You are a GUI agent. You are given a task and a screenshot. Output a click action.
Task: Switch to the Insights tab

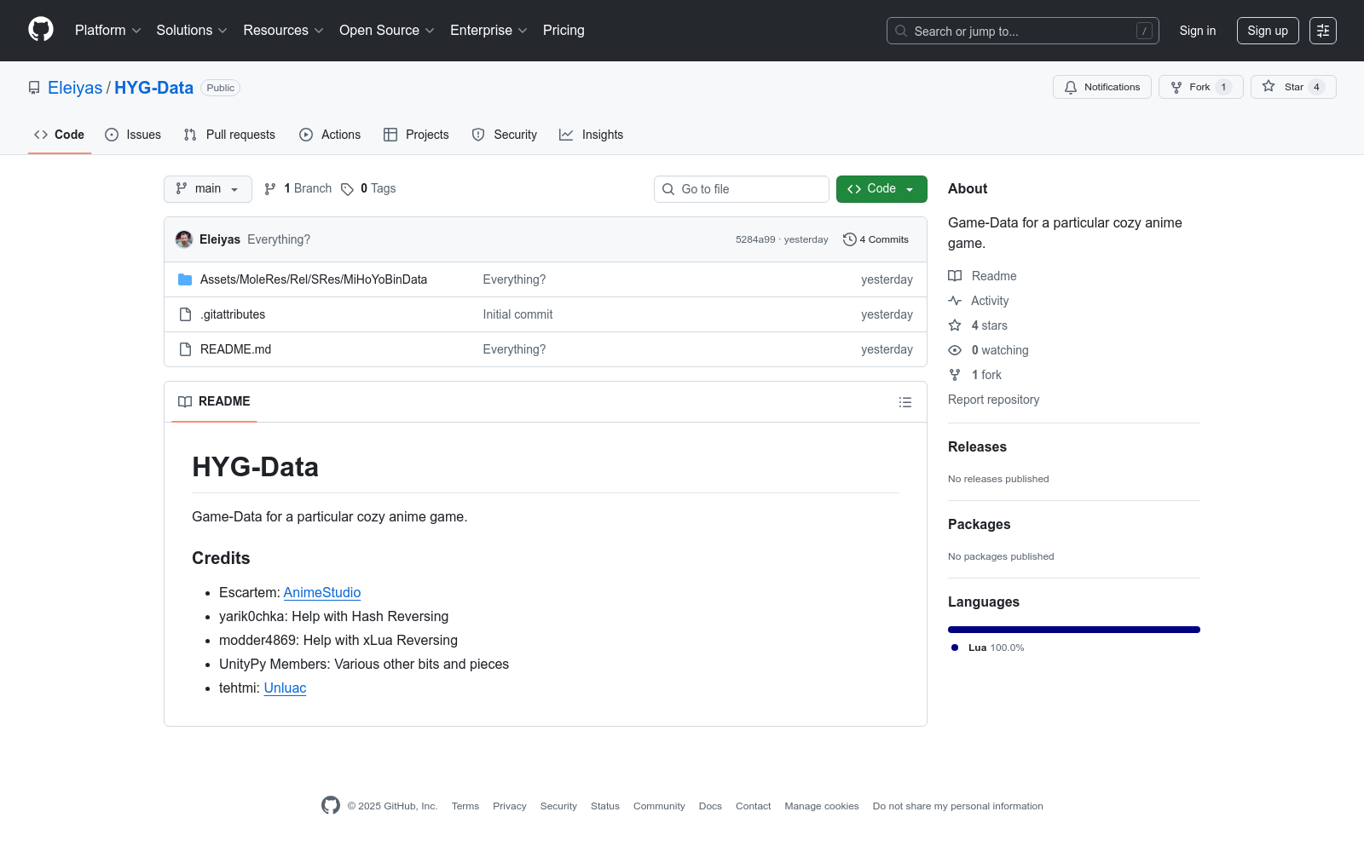click(x=592, y=135)
